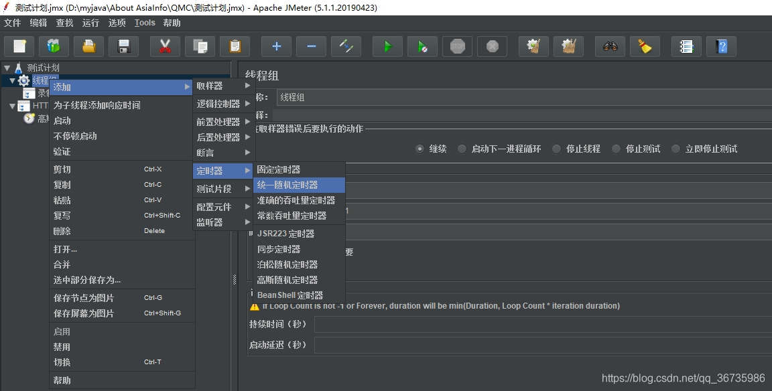
Task: Cut with the scissors toolbar icon
Action: tap(165, 47)
